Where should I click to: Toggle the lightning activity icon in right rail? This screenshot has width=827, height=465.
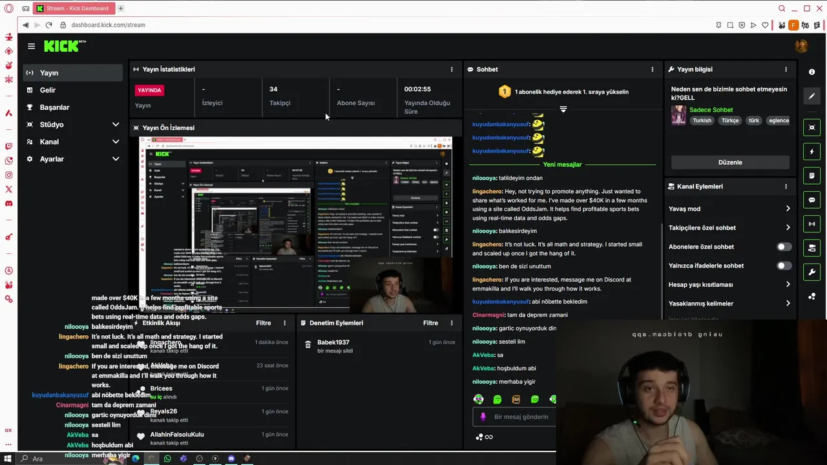812,152
